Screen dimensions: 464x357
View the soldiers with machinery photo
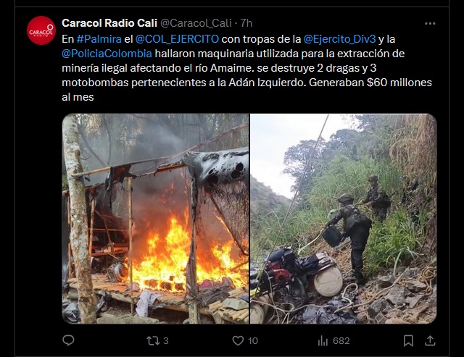pos(344,219)
